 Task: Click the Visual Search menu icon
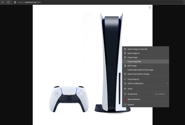coord(125,79)
